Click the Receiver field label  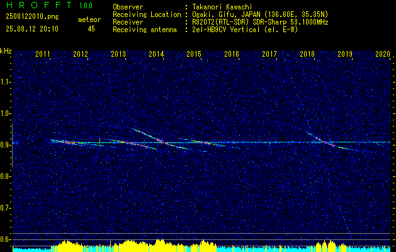128,22
